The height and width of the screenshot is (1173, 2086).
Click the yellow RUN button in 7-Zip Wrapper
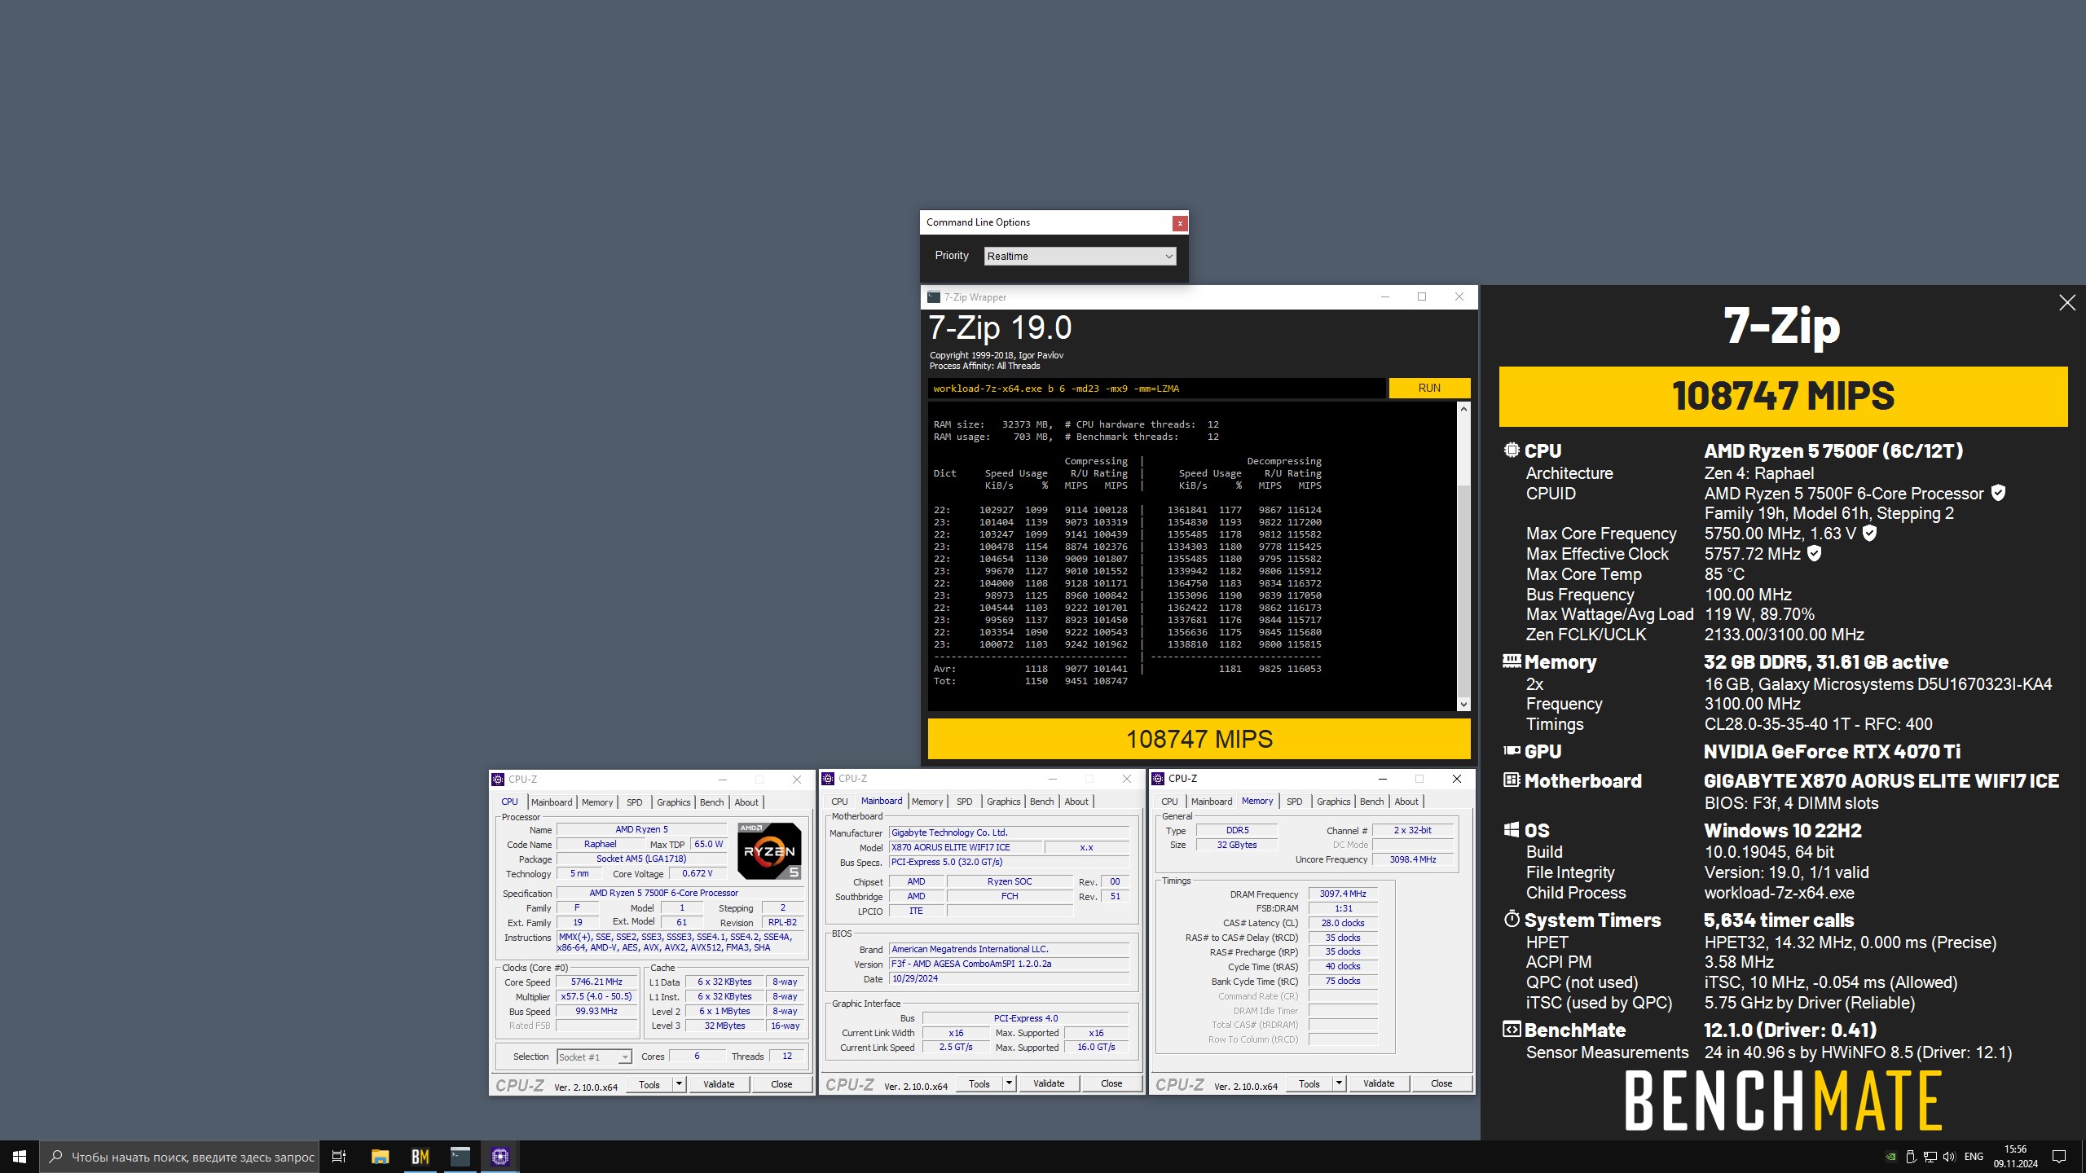coord(1429,388)
